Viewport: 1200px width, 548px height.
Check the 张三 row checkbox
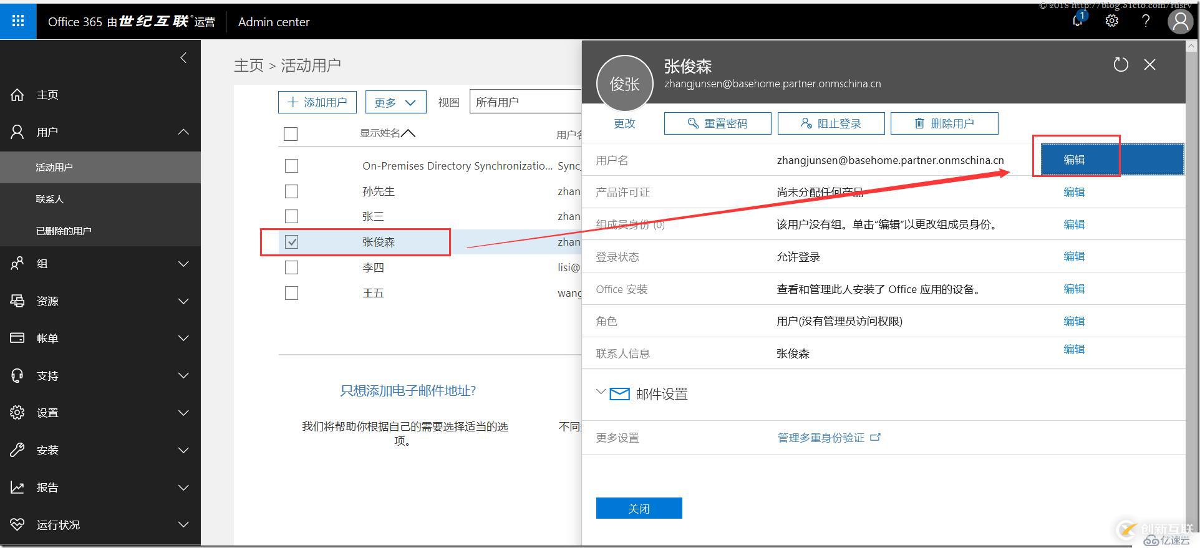(291, 216)
